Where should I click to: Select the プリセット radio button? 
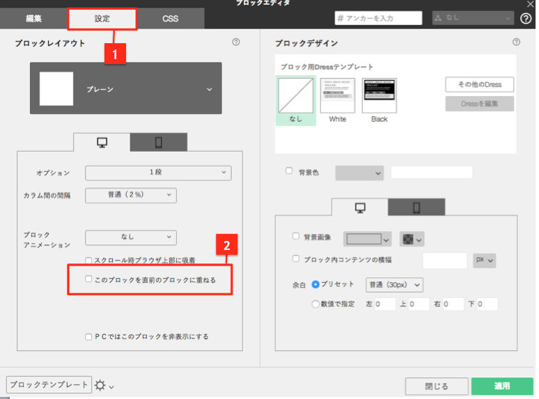point(315,285)
